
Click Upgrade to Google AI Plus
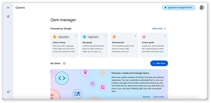click(x=179, y=8)
